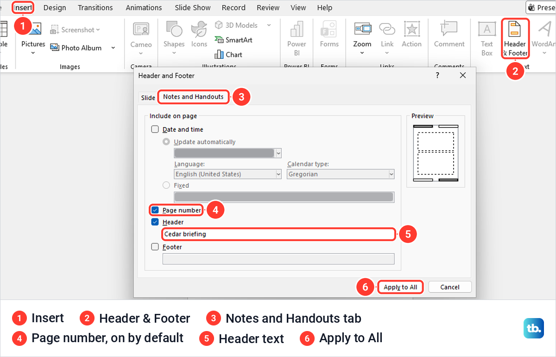
Task: Click the dialog Help question mark
Action: click(437, 75)
